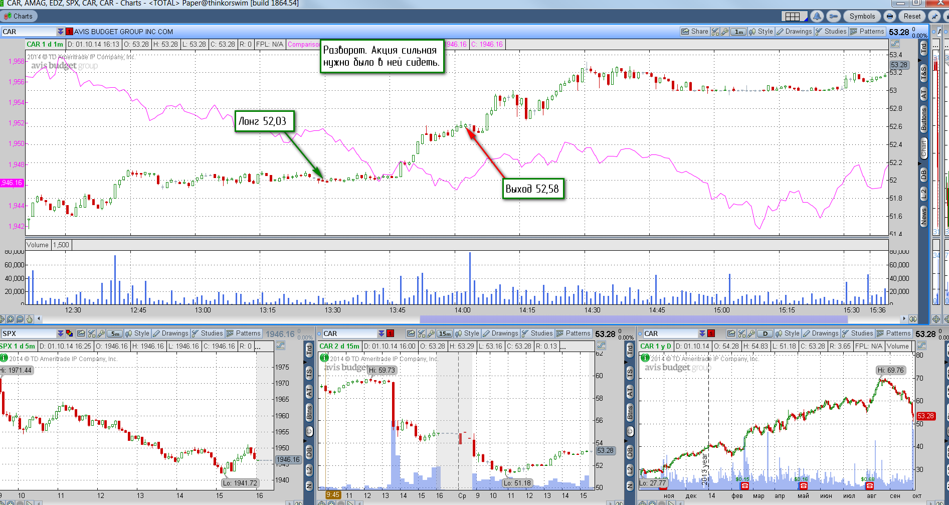The height and width of the screenshot is (505, 949).
Task: Click red link indicator on main chart
Action: (69, 32)
